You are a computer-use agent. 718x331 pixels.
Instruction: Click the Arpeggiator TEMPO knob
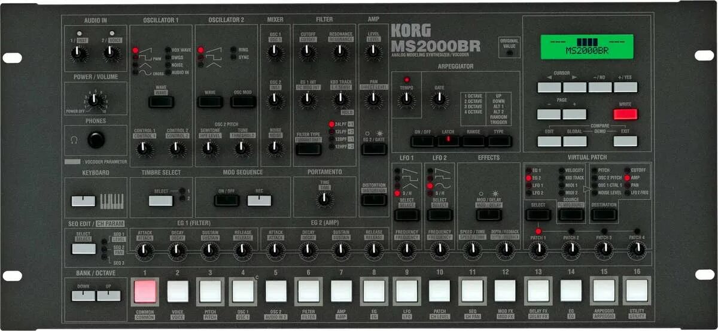pyautogui.click(x=406, y=99)
